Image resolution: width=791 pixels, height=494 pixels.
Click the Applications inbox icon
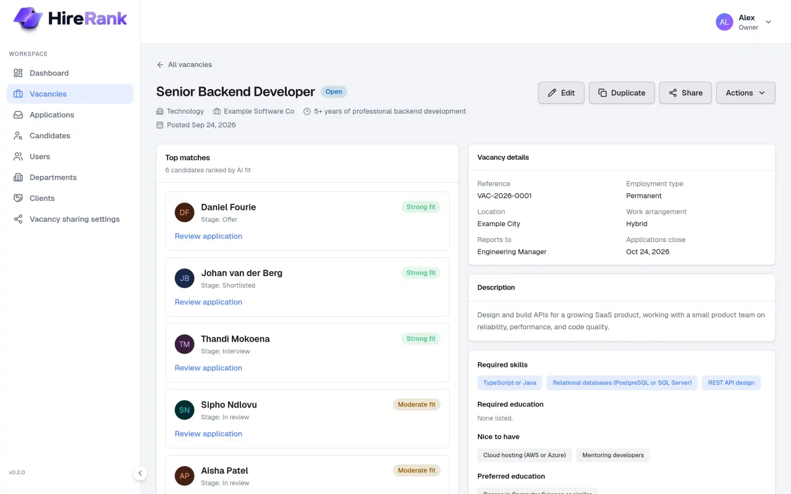click(x=18, y=115)
